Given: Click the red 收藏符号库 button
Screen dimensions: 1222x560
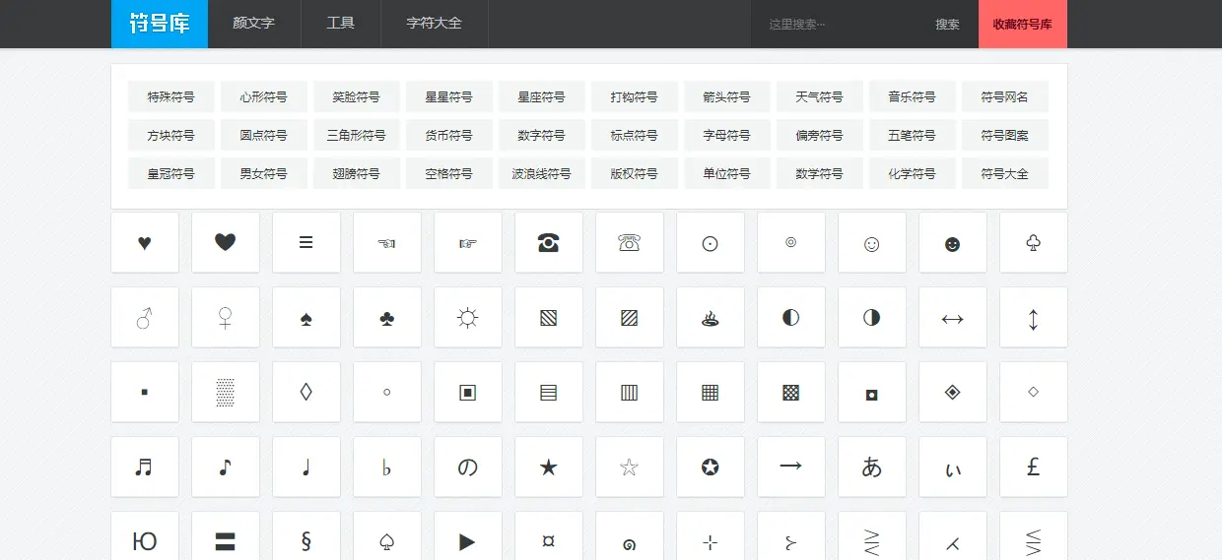Looking at the screenshot, I should click(1023, 24).
